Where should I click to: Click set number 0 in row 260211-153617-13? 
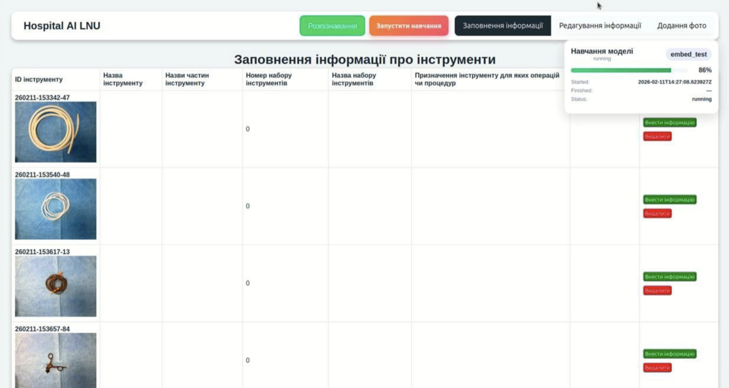[x=248, y=283]
